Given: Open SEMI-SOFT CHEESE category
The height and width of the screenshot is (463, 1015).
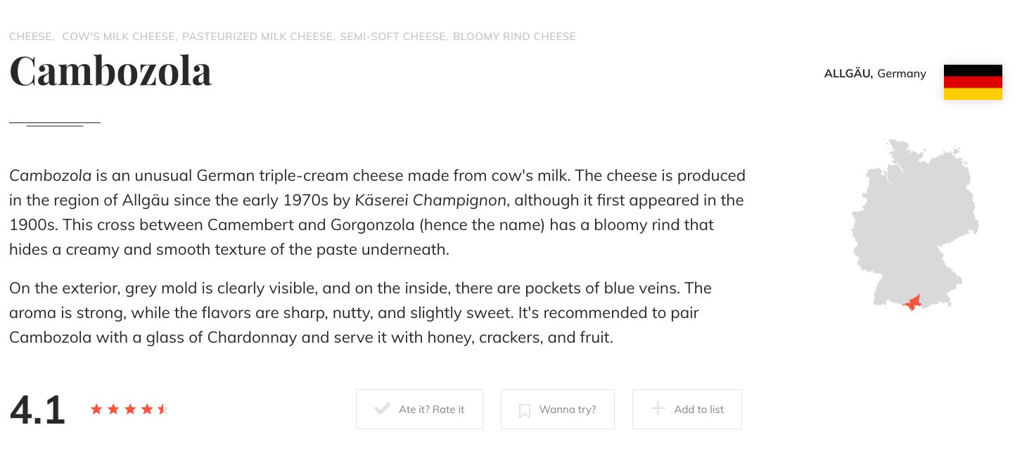Looking at the screenshot, I should coord(393,37).
